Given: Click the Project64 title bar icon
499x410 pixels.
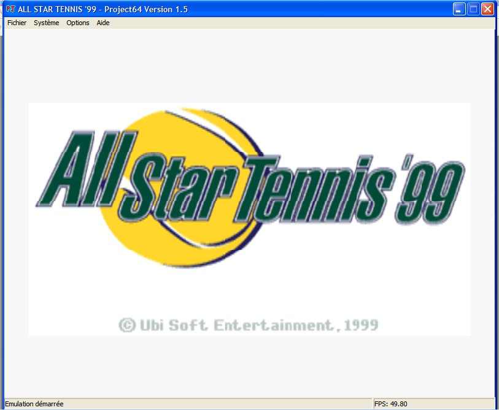Looking at the screenshot, I should click(10, 9).
